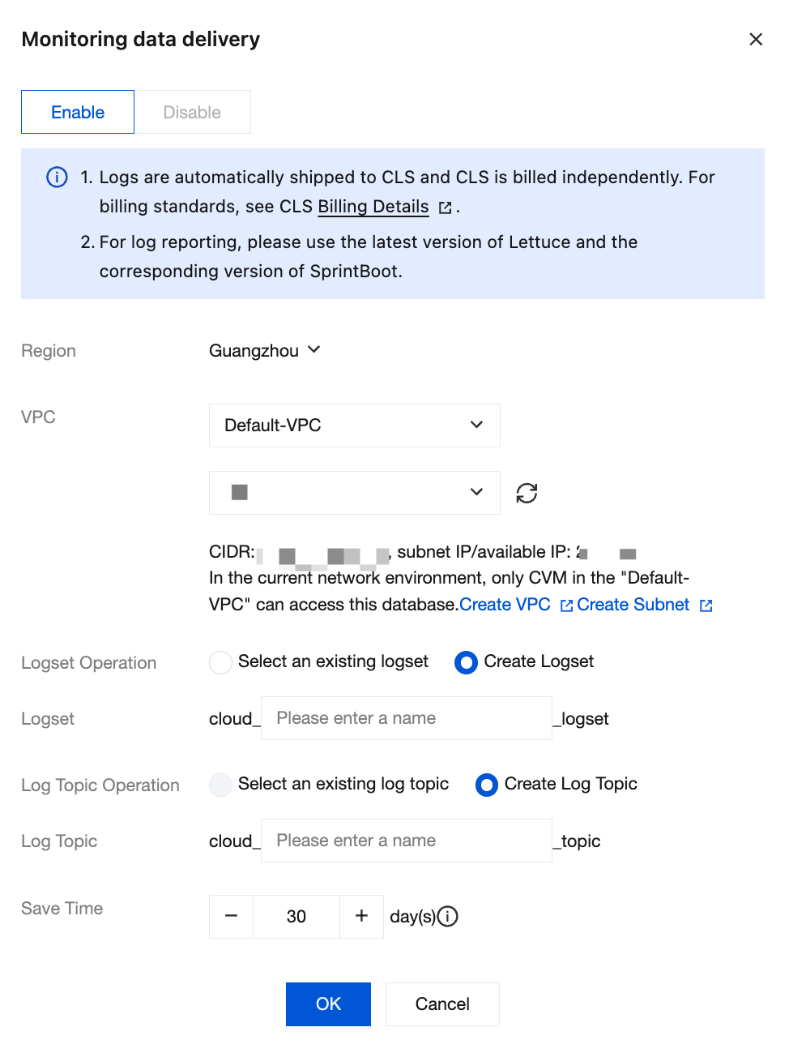Select the existing logset radio option
Viewport: 789px width, 1057px height.
220,662
